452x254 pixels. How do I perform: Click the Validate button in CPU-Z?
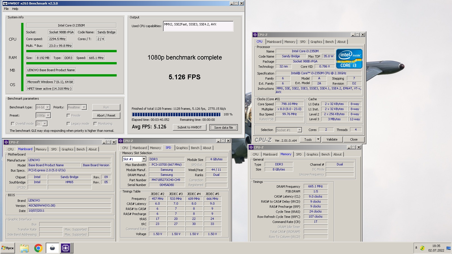point(332,139)
